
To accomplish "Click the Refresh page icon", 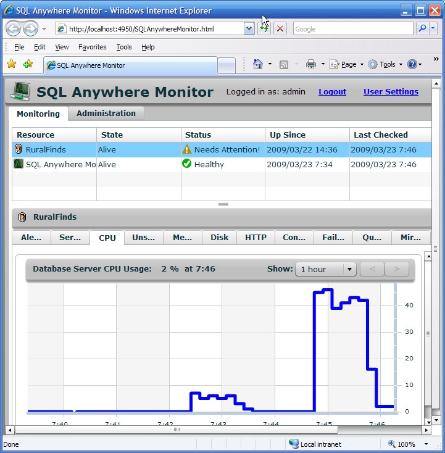I will [x=264, y=29].
